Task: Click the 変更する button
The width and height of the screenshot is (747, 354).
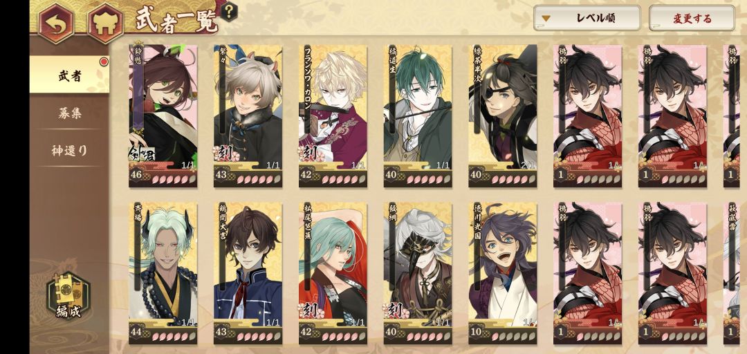Action: point(692,19)
